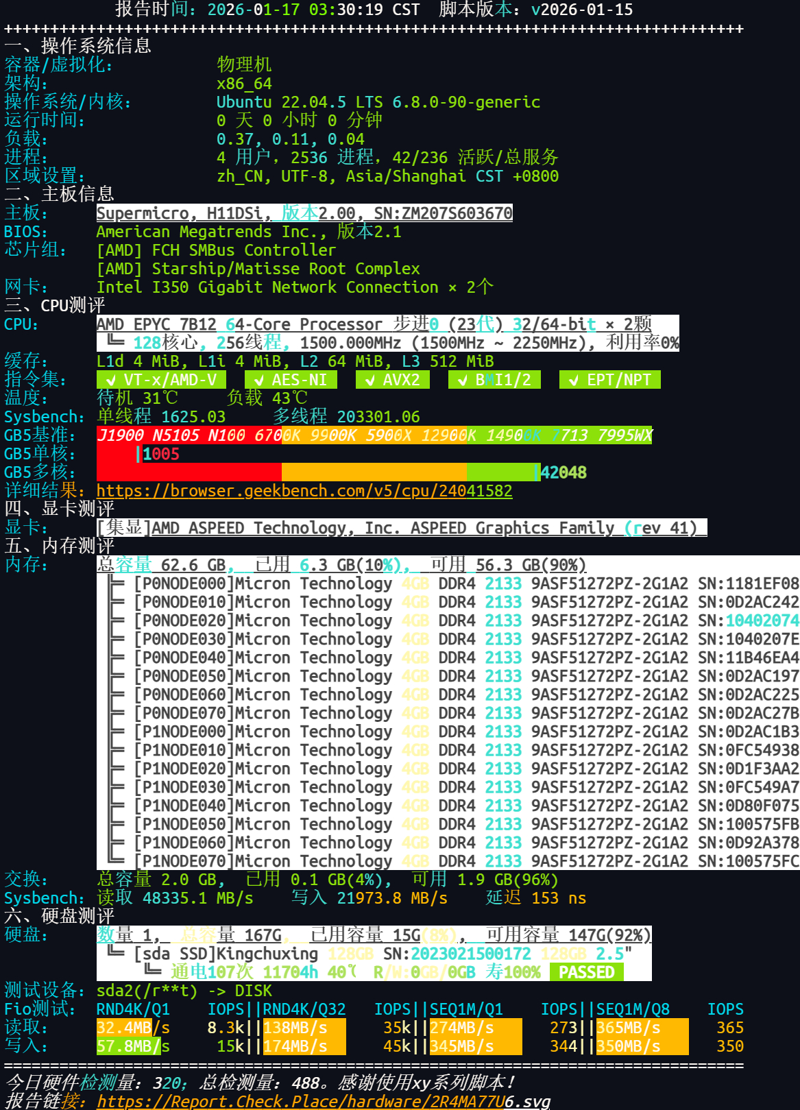Select American Megatrends BIOS version text
This screenshot has height=1110, width=800.
click(x=249, y=232)
